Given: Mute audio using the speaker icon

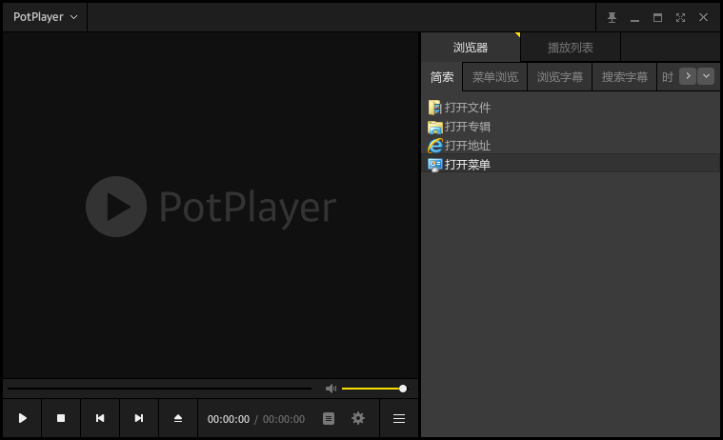Looking at the screenshot, I should click(x=331, y=389).
